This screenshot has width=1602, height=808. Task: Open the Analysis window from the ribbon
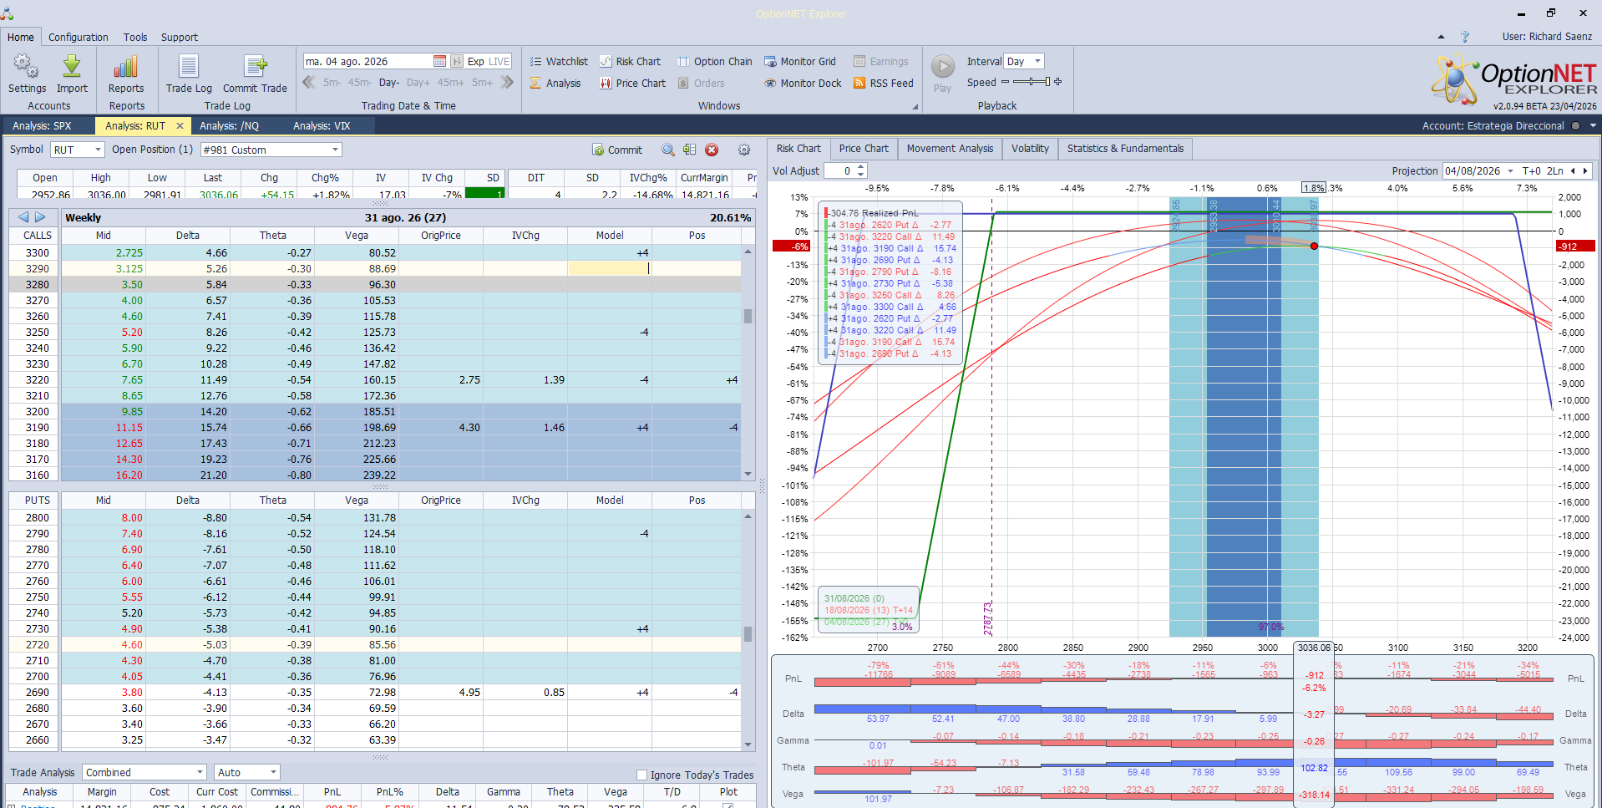click(555, 83)
